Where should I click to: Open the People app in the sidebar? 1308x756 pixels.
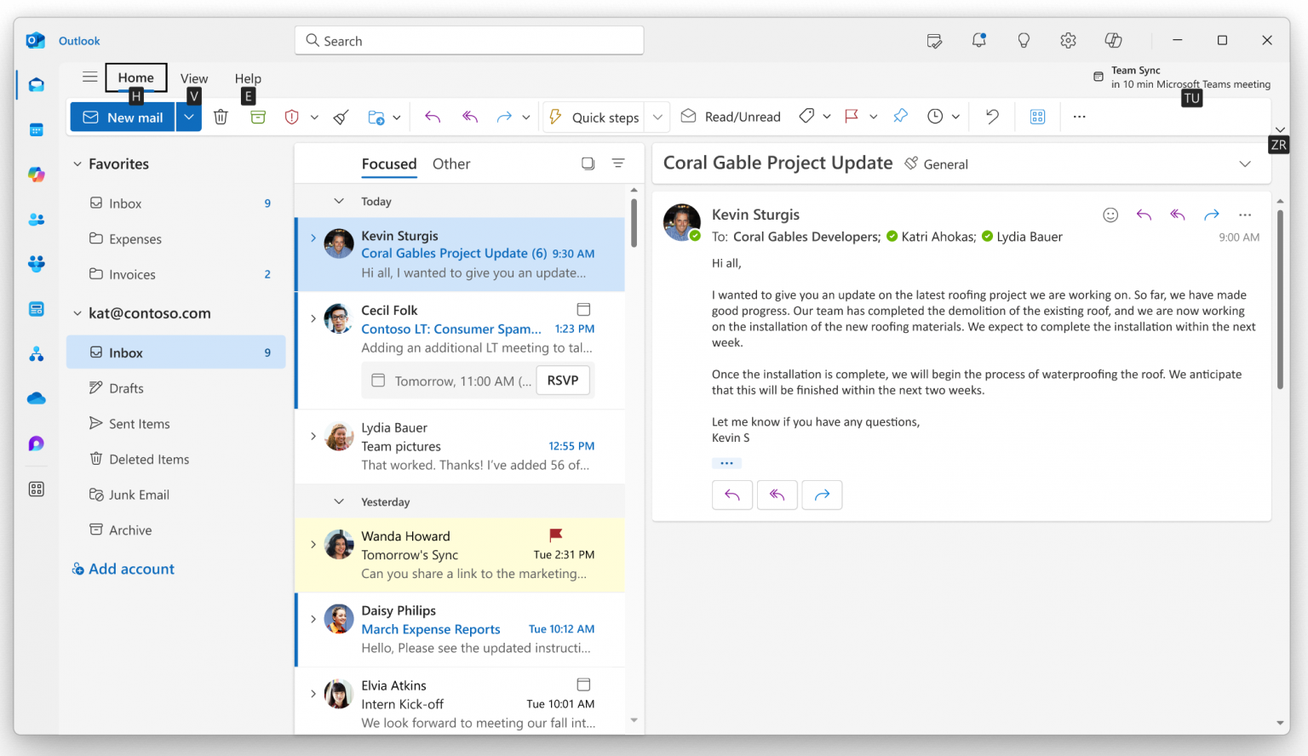click(x=36, y=219)
